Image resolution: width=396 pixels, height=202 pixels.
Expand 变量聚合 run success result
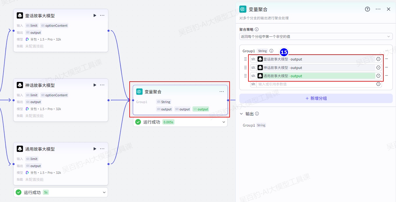point(223,122)
